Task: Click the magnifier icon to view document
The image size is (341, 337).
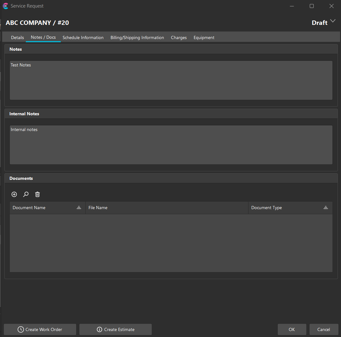Action: [x=26, y=194]
